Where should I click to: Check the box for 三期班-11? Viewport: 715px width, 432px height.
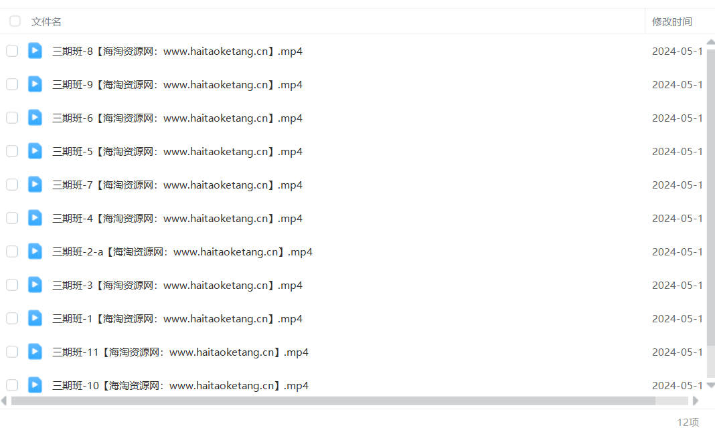12,352
